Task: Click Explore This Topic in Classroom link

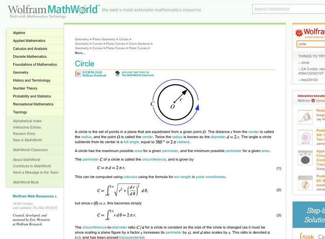Action: point(138,74)
